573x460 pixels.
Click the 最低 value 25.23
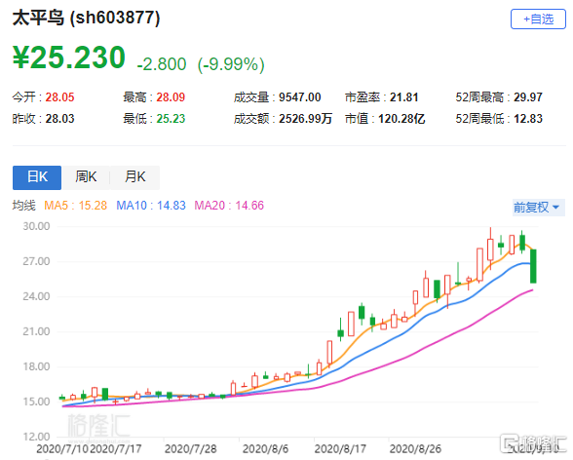click(x=171, y=119)
